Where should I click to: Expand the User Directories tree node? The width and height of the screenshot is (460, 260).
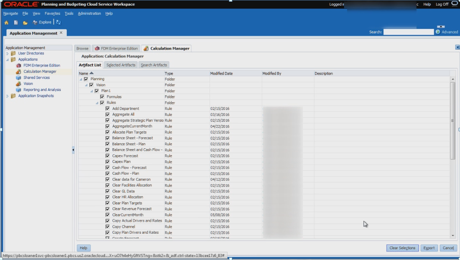(x=7, y=53)
